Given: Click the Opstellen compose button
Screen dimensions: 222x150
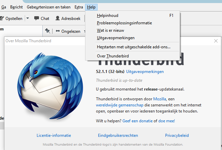Looking at the screenshot, I should click(11, 19).
